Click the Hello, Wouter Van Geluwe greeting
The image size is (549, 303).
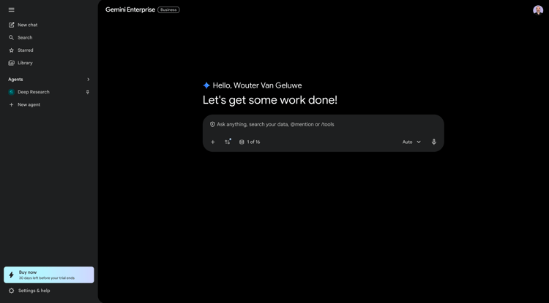coord(258,85)
